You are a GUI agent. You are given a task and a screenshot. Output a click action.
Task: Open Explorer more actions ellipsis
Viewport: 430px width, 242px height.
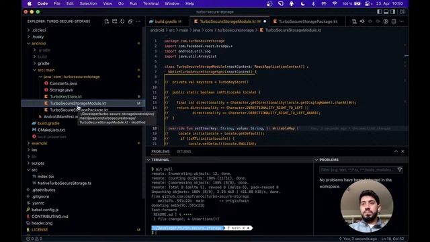point(138,22)
